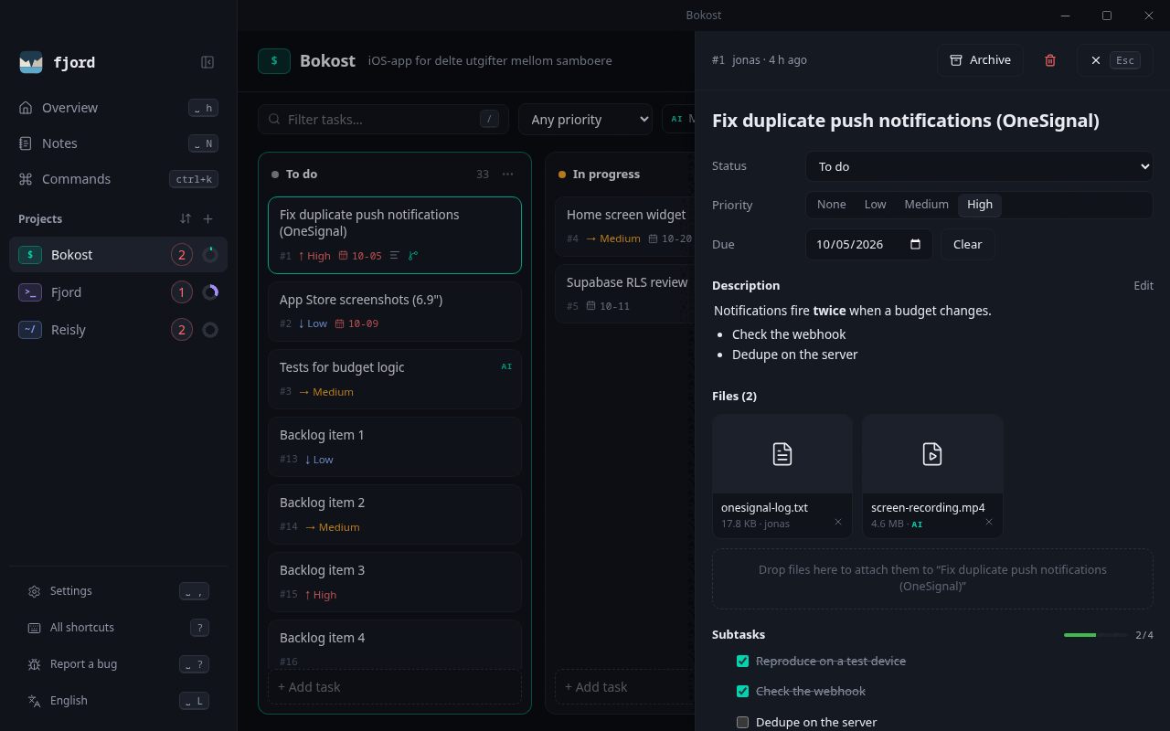Remove screen-recording.mp4 with its x icon

point(988,522)
